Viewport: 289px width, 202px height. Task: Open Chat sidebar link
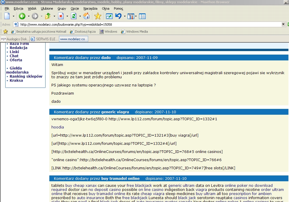[x=14, y=56]
